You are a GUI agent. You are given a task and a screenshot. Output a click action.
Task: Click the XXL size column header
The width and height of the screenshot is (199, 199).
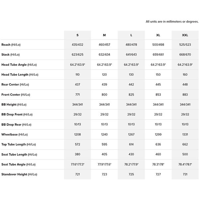185,35
